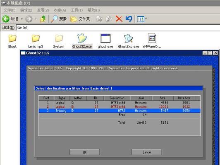Click the Size column header
220x165 pixels.
tap(163, 98)
